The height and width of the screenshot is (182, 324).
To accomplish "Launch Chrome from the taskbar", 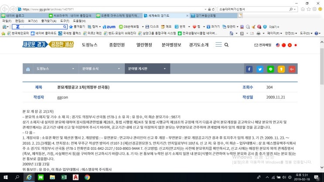I will click(x=87, y=177).
